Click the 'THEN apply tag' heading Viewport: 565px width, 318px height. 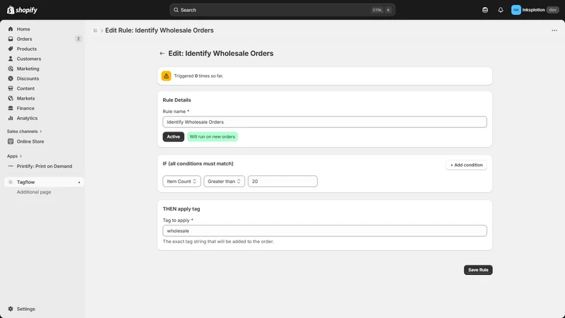(182, 208)
